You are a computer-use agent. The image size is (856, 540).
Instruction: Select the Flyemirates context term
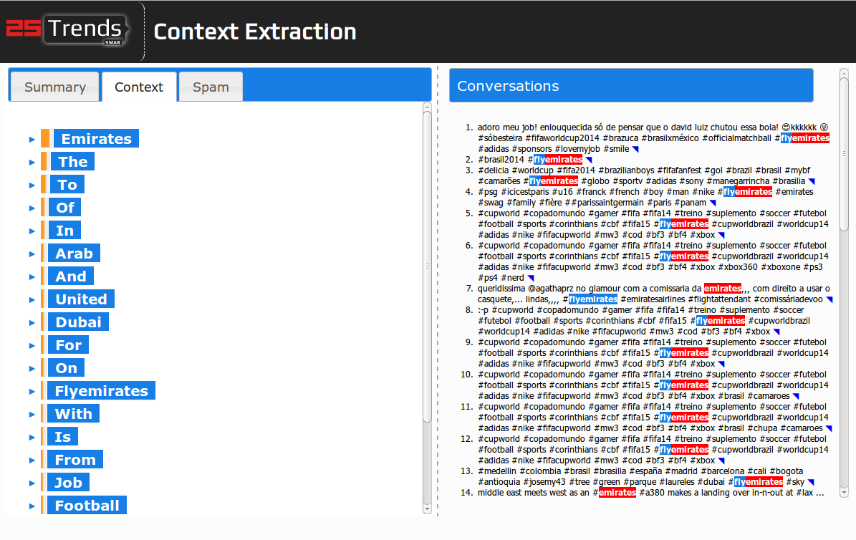[x=102, y=391]
